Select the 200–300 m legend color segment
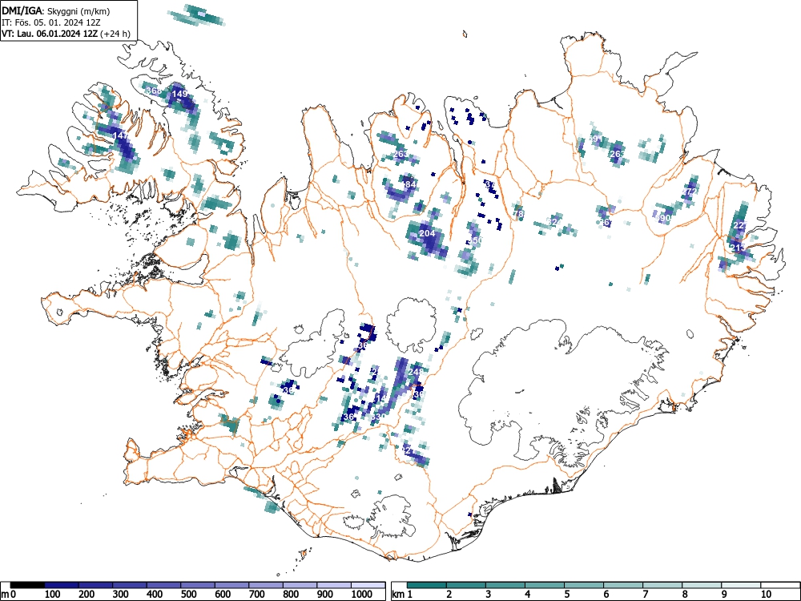 [x=95, y=585]
